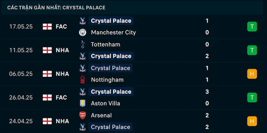Click Crystal Palace crest in 17.05.25 match

pyautogui.click(x=82, y=21)
